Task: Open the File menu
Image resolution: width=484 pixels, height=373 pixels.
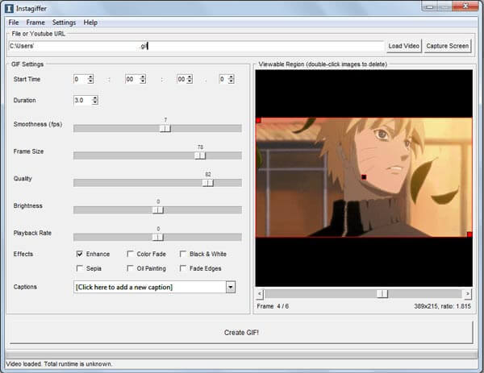Action: [x=13, y=23]
